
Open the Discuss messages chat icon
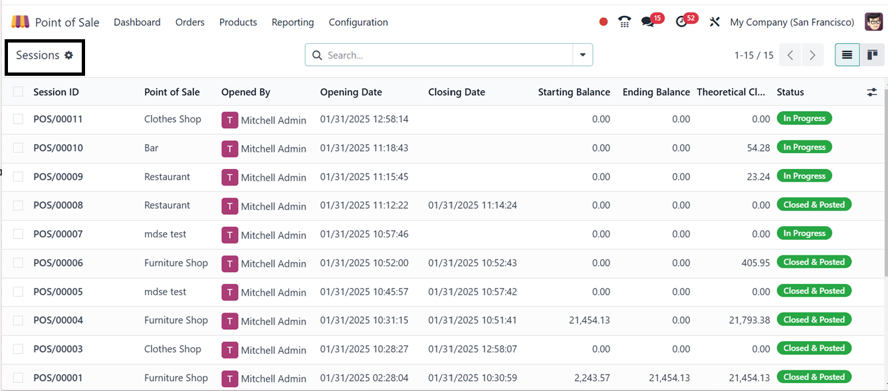click(647, 22)
